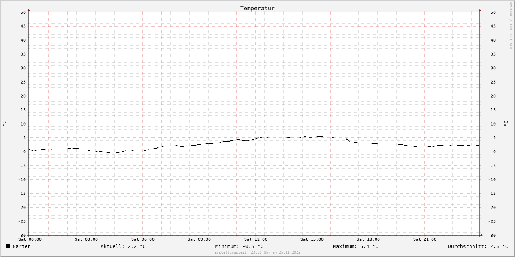Click the Aktuell: 2.2 °C value

tap(123, 246)
